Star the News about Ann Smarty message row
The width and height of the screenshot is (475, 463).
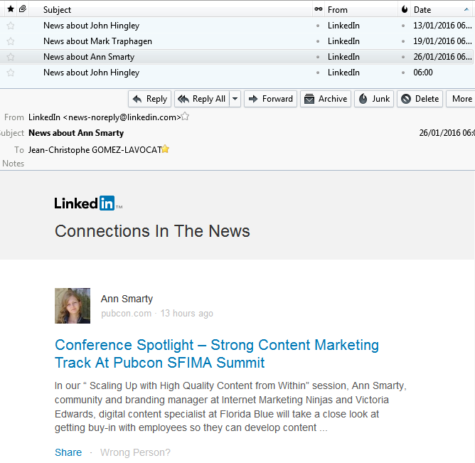coord(11,57)
